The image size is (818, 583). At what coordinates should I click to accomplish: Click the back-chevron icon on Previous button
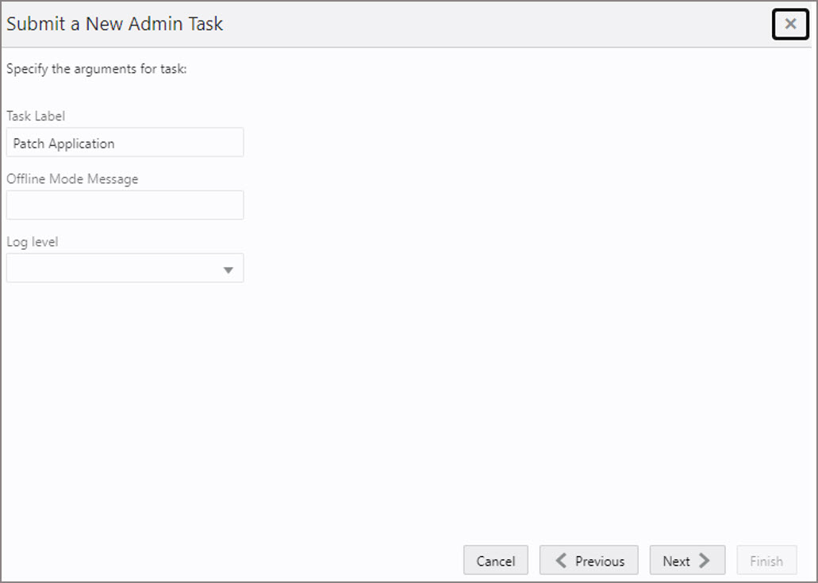(x=560, y=560)
